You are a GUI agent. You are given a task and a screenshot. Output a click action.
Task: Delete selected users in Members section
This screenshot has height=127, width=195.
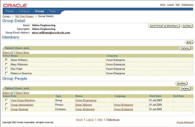click(x=185, y=48)
